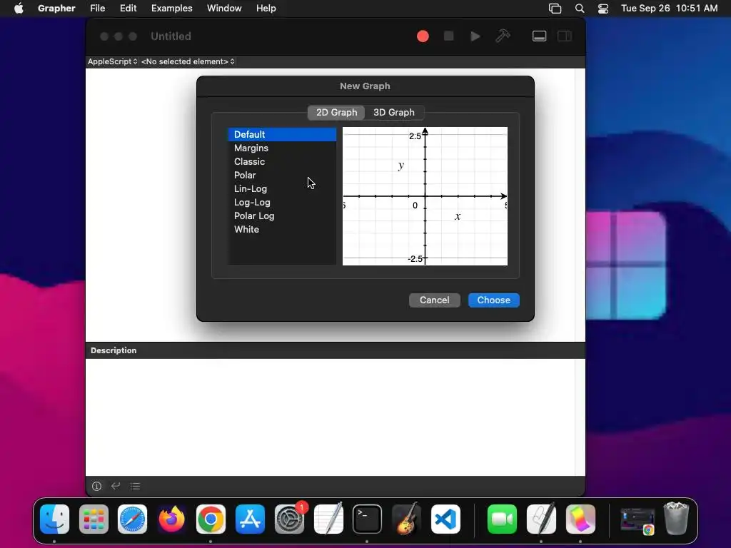Select the White graph template
Screen dimensions: 731x548
click(x=282, y=229)
